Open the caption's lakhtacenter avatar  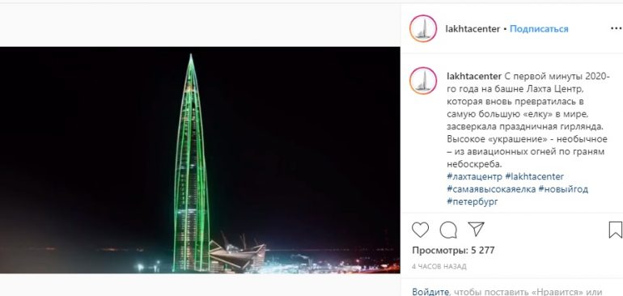(423, 81)
